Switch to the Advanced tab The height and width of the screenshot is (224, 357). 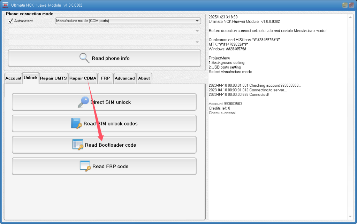pyautogui.click(x=125, y=78)
